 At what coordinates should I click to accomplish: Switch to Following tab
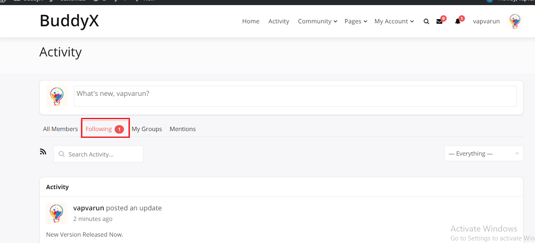(105, 129)
